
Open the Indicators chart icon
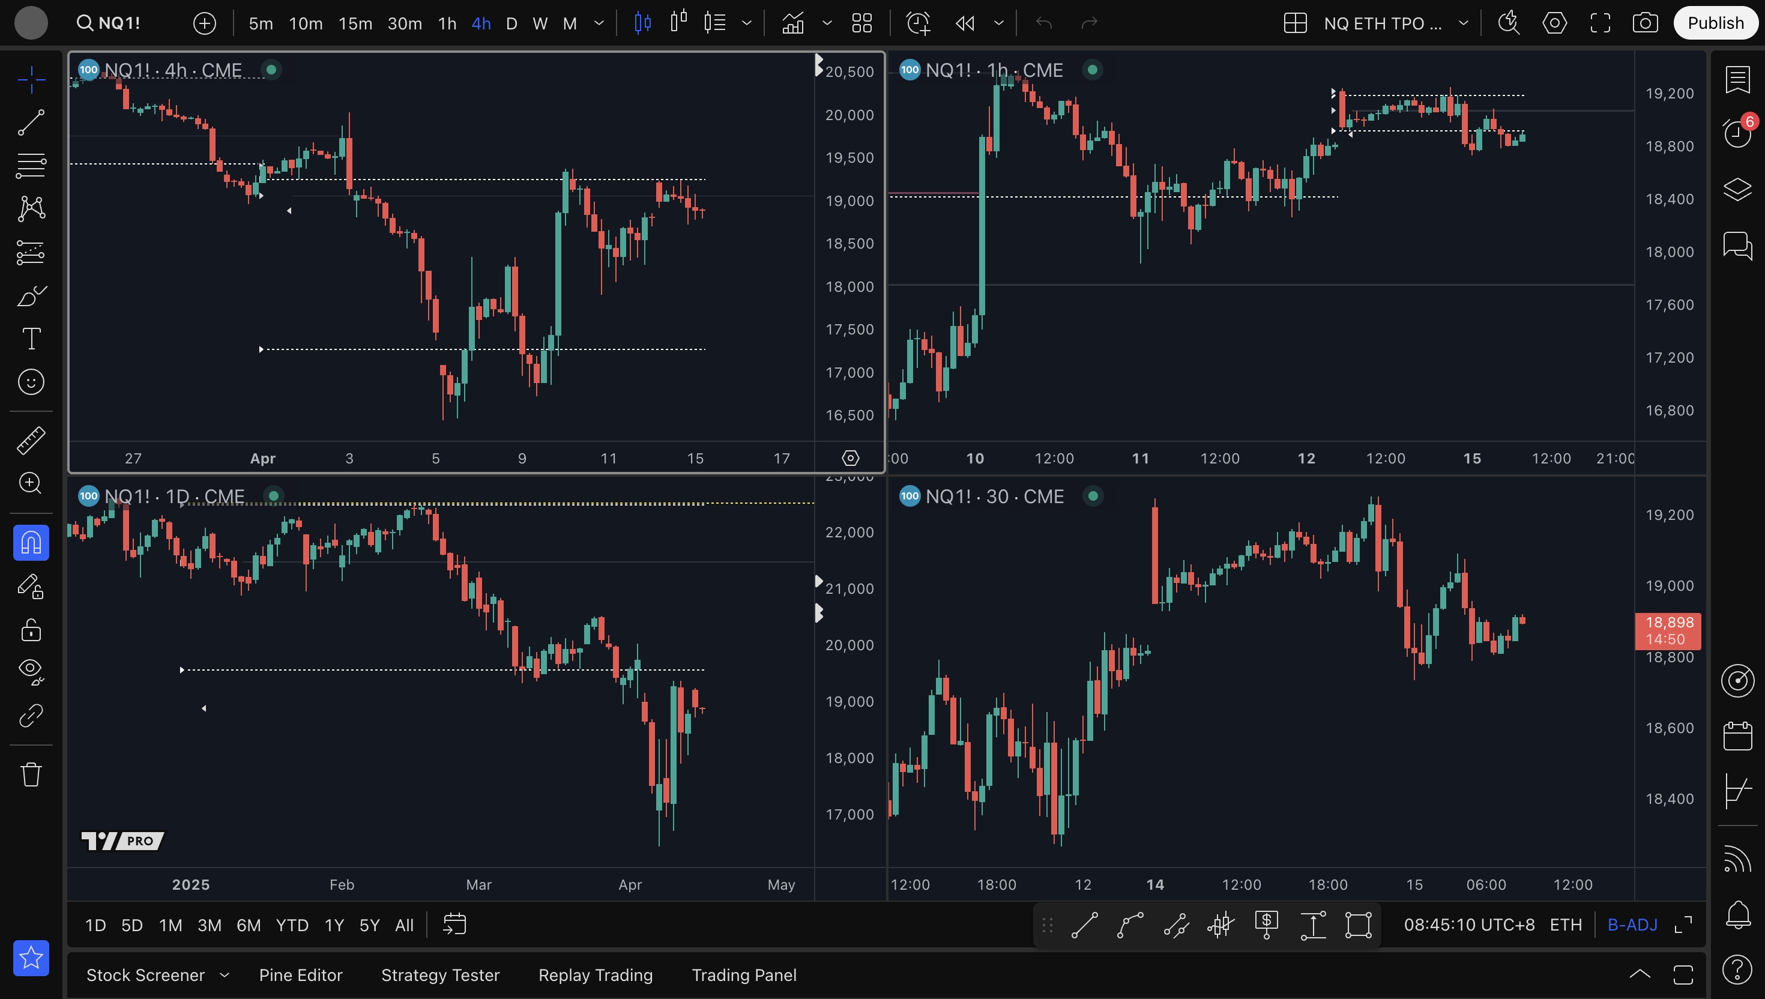[x=793, y=23]
